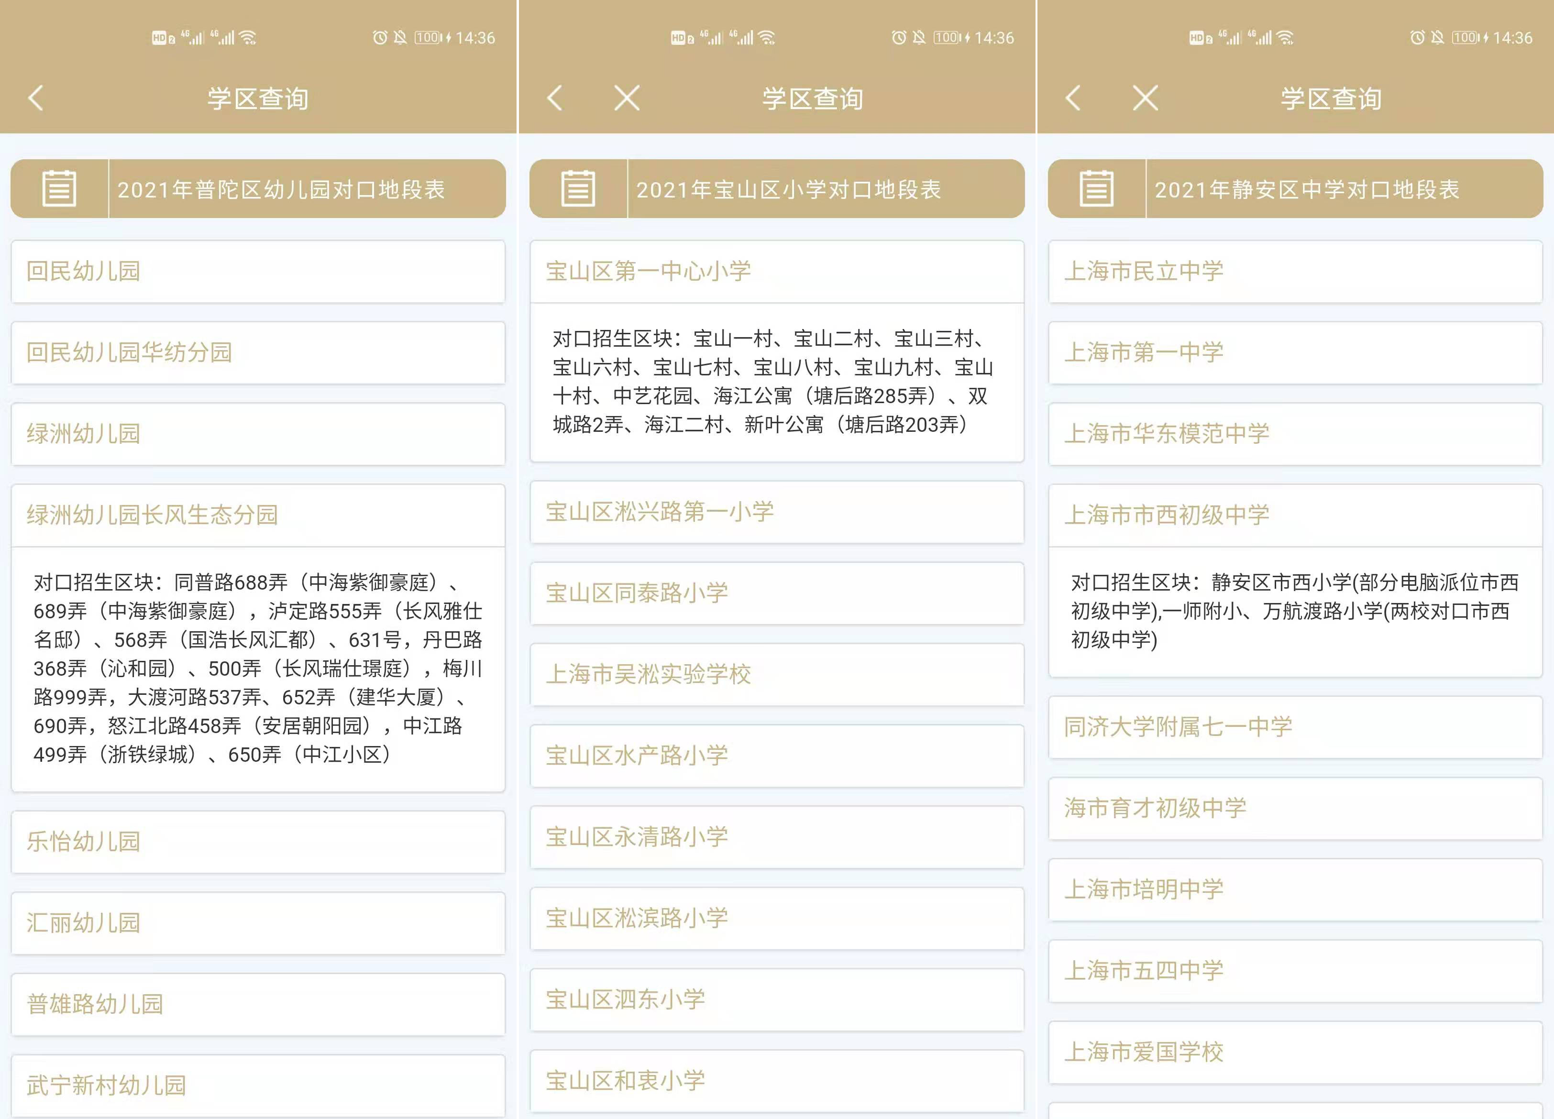Tap Wi-Fi status icon on left screen
The image size is (1554, 1119).
click(x=248, y=38)
